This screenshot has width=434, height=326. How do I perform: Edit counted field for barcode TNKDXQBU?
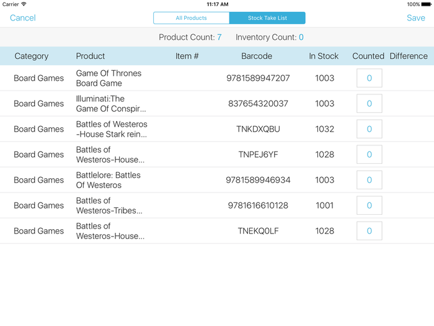370,129
